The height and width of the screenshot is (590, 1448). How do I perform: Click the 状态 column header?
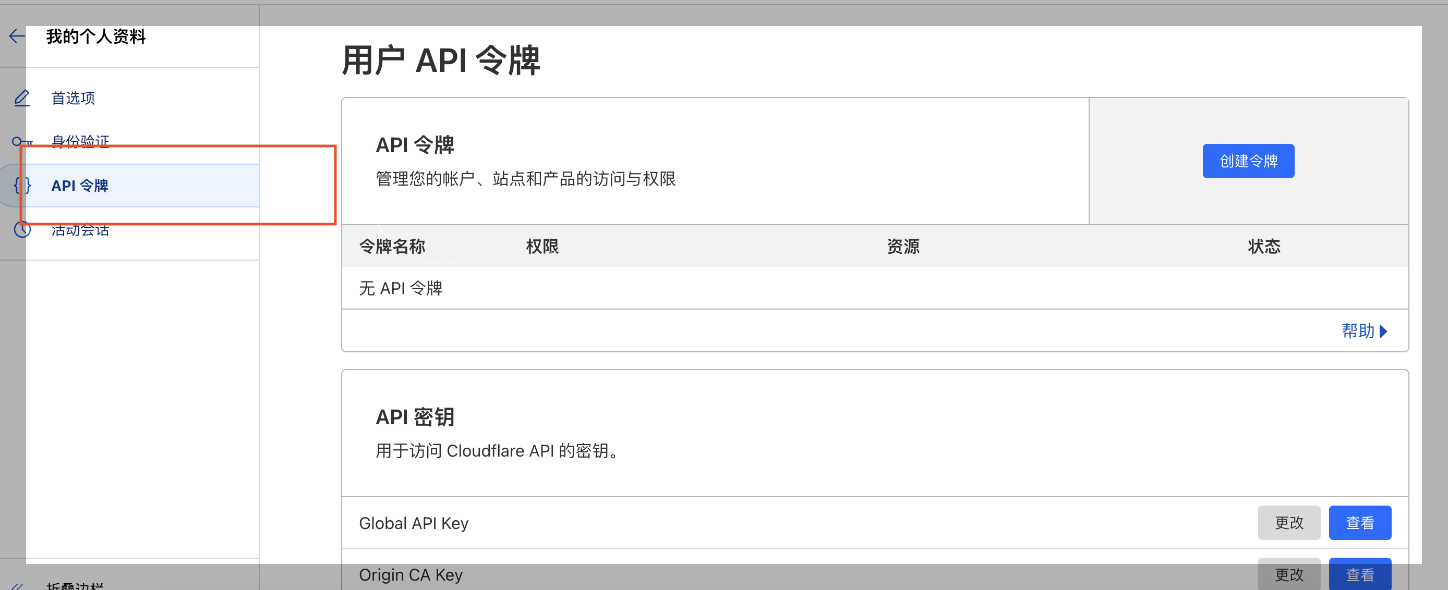(x=1264, y=246)
